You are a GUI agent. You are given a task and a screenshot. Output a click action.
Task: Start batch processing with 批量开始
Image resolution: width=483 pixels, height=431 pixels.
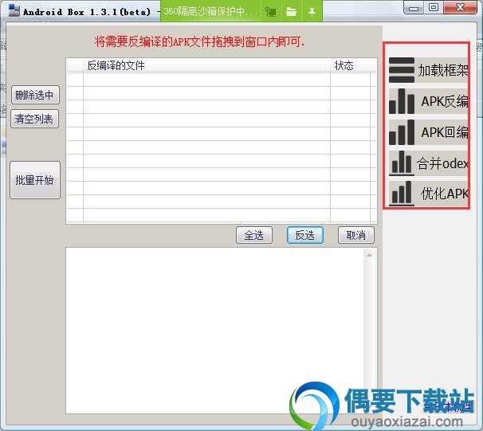(x=35, y=180)
